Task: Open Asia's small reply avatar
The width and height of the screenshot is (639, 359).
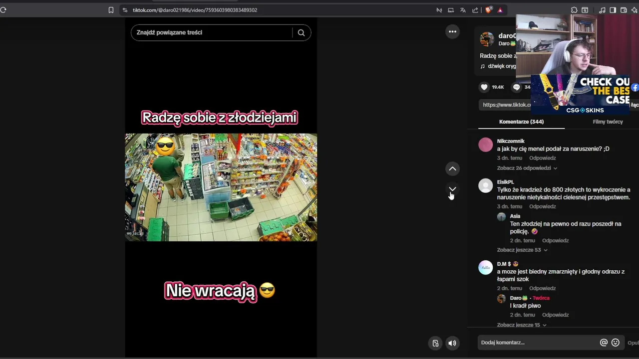Action: tap(501, 216)
